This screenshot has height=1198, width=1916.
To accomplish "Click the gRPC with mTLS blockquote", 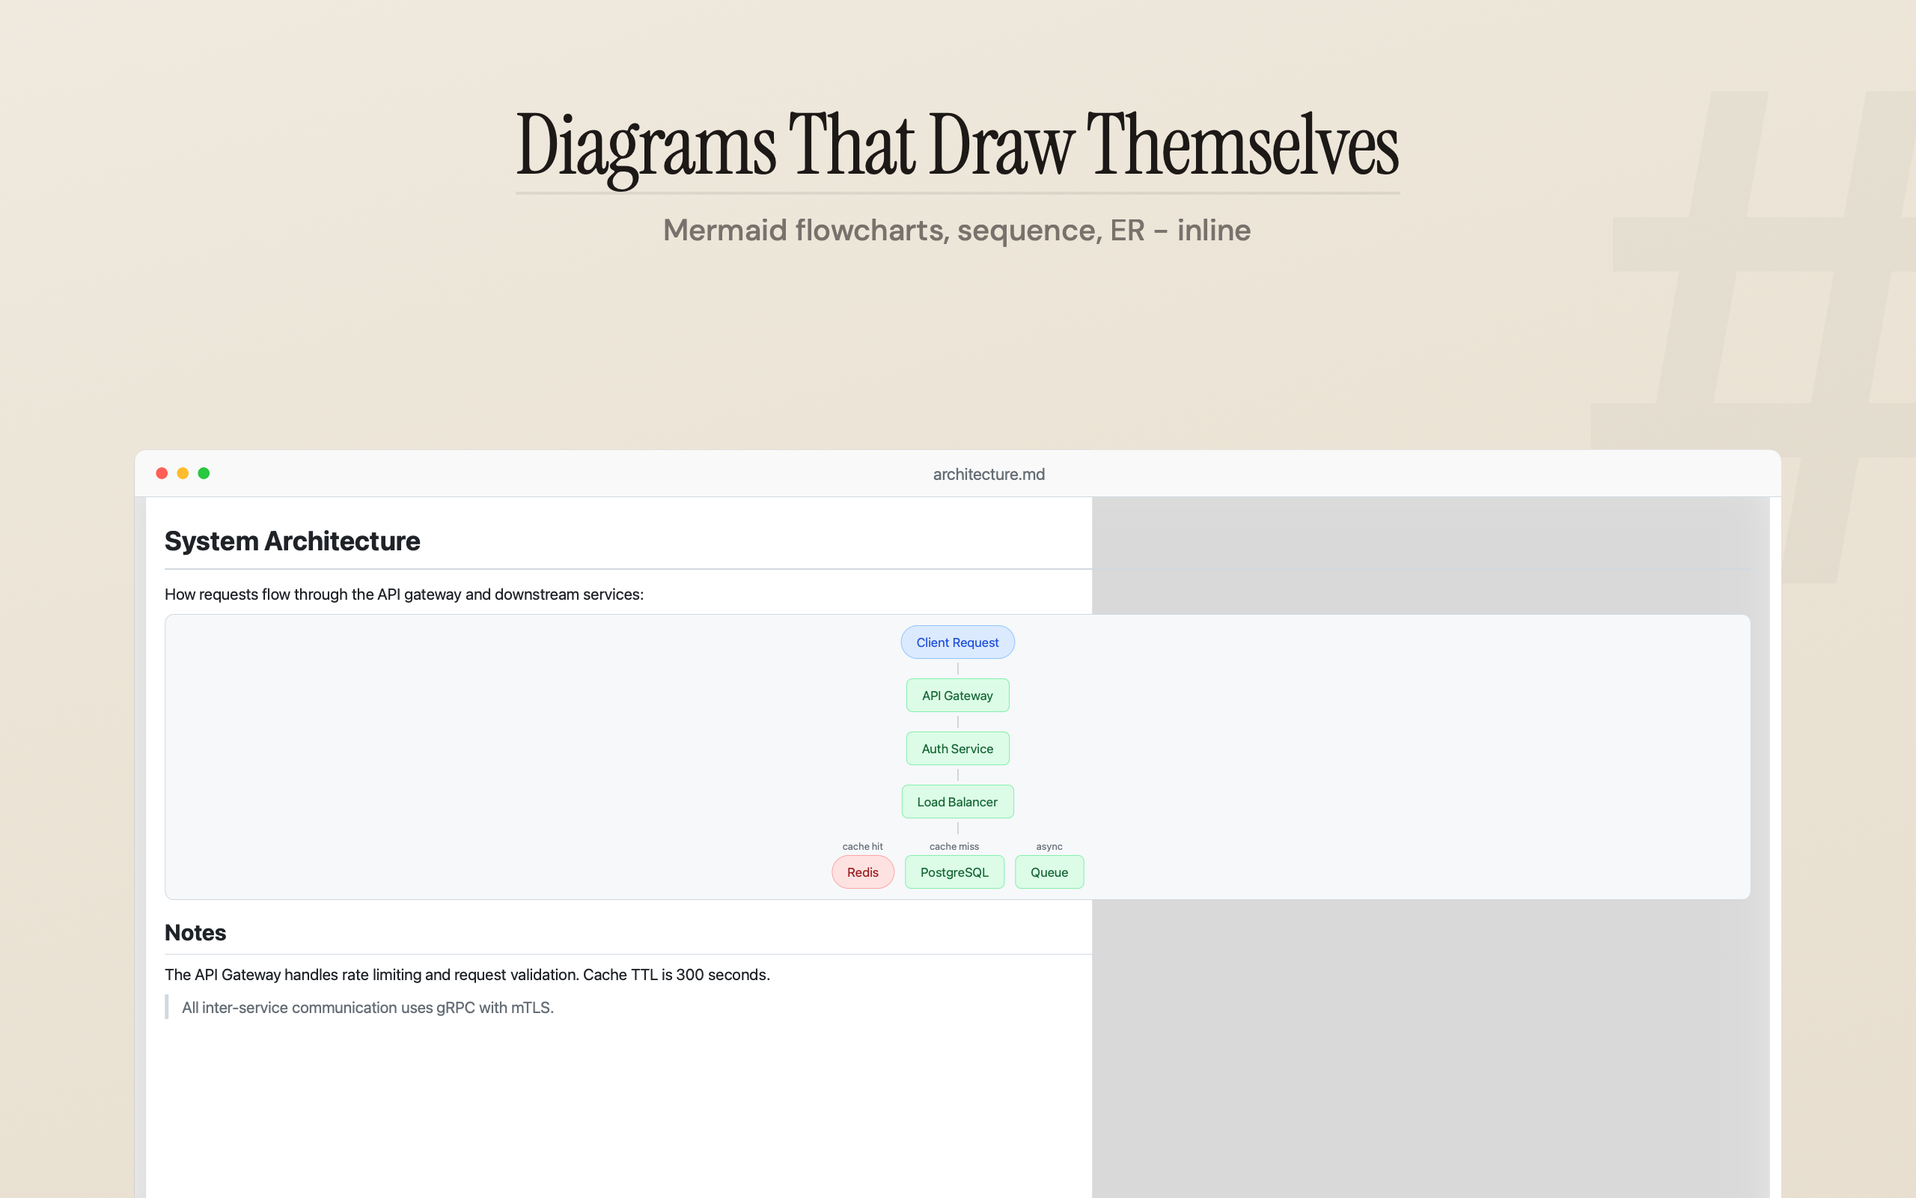I will click(x=367, y=1007).
